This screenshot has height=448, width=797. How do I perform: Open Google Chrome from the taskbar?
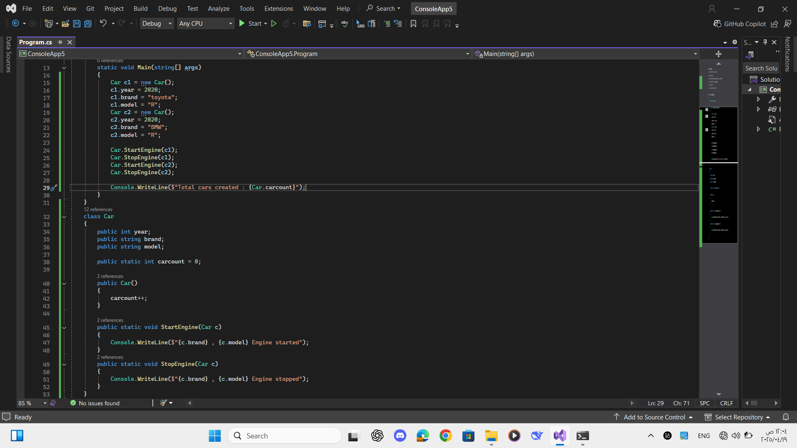click(445, 436)
